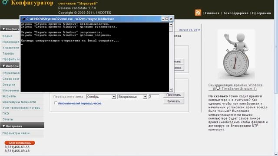
Task: Click the phone number 8(831)466-63-55
Action: (x=17, y=147)
